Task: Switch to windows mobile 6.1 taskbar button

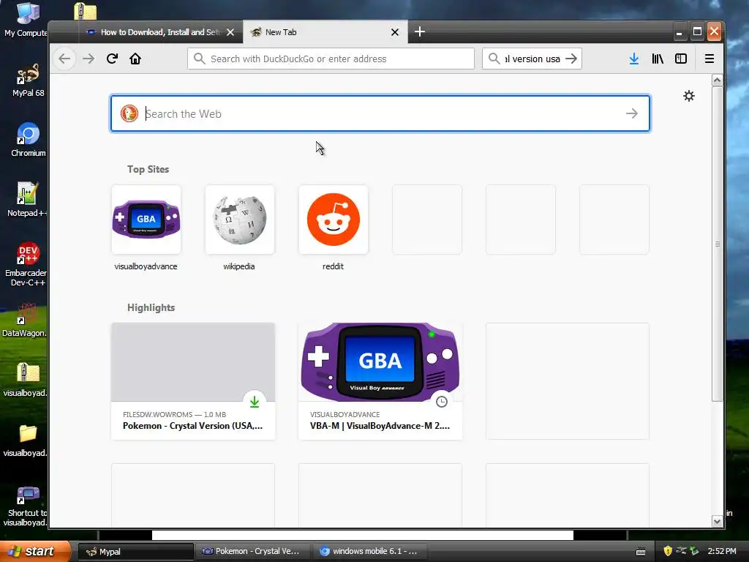Action: click(x=369, y=552)
